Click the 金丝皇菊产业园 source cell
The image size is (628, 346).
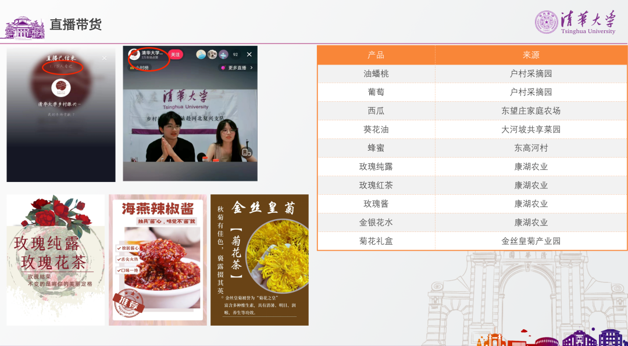click(531, 241)
